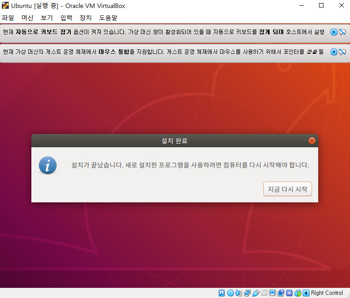
Task: Suppress the mouse integration message permanently
Action: (x=342, y=52)
